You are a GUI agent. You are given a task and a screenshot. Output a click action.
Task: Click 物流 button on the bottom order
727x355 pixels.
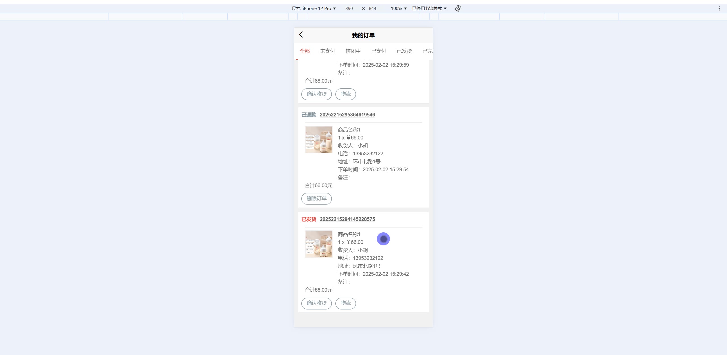point(346,303)
